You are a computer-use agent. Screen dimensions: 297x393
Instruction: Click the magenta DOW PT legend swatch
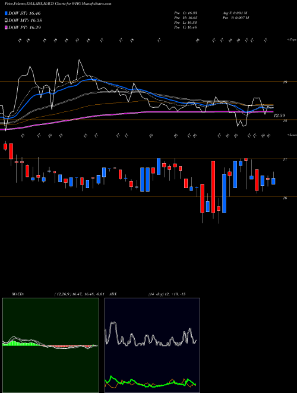(6, 27)
